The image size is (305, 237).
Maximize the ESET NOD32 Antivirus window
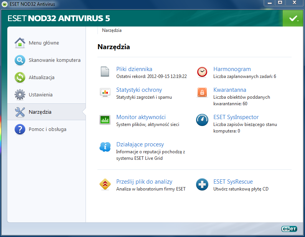280,3
